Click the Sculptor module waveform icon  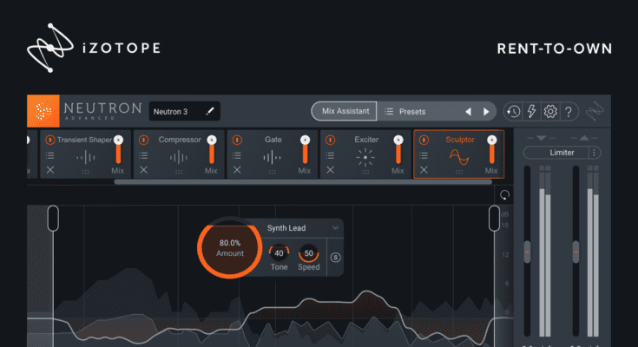[x=459, y=157]
